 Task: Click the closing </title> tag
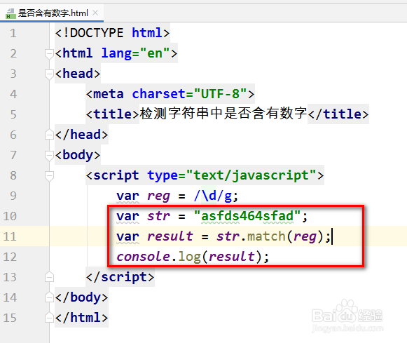pos(338,114)
